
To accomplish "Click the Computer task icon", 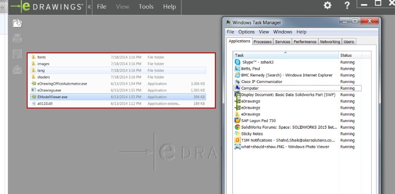I will pyautogui.click(x=237, y=88).
